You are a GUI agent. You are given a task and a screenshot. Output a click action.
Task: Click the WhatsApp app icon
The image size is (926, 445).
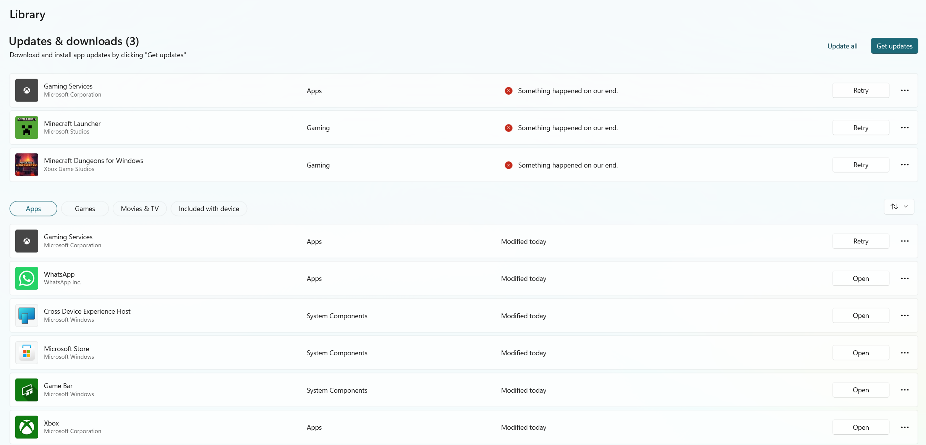[26, 278]
